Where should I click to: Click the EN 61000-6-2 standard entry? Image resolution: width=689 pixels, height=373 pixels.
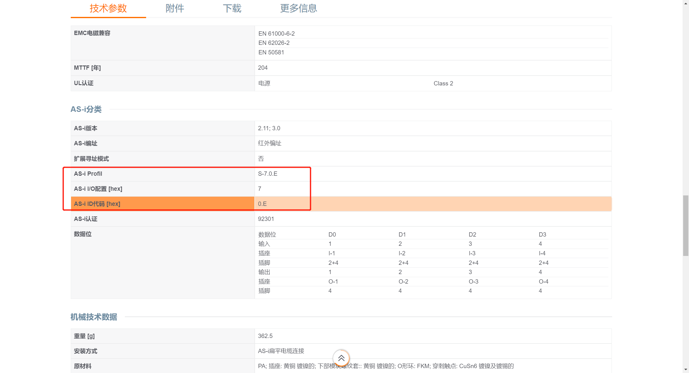click(277, 33)
